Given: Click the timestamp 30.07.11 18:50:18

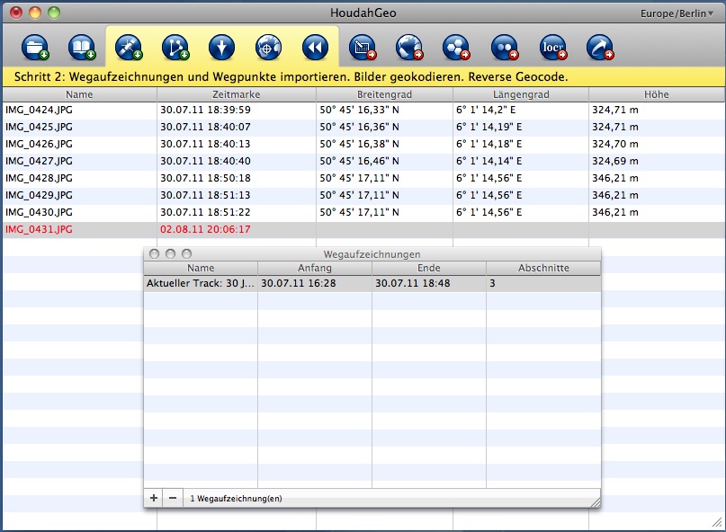Looking at the screenshot, I should [x=205, y=178].
